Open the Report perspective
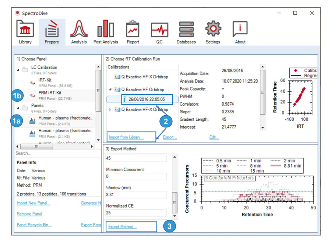328x243 pixels. [x=133, y=32]
